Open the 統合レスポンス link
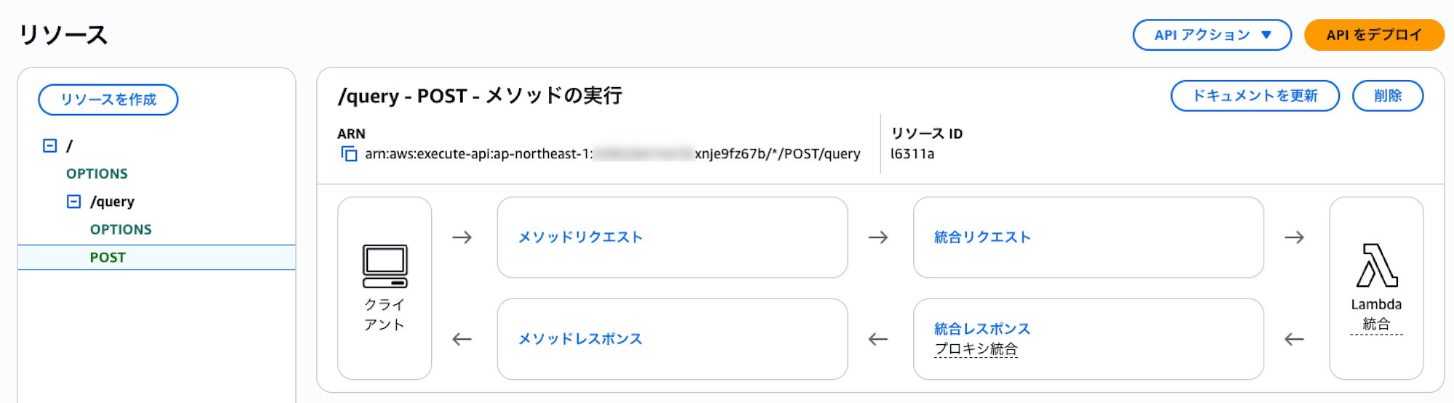This screenshot has width=1454, height=403. tap(982, 329)
